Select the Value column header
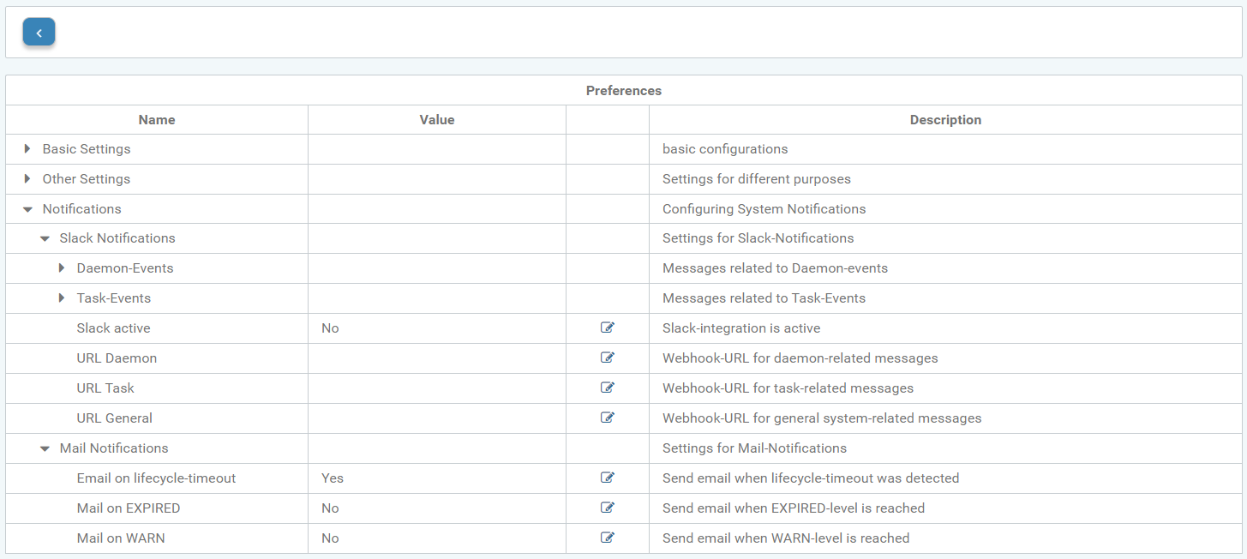The image size is (1247, 559). click(x=437, y=120)
